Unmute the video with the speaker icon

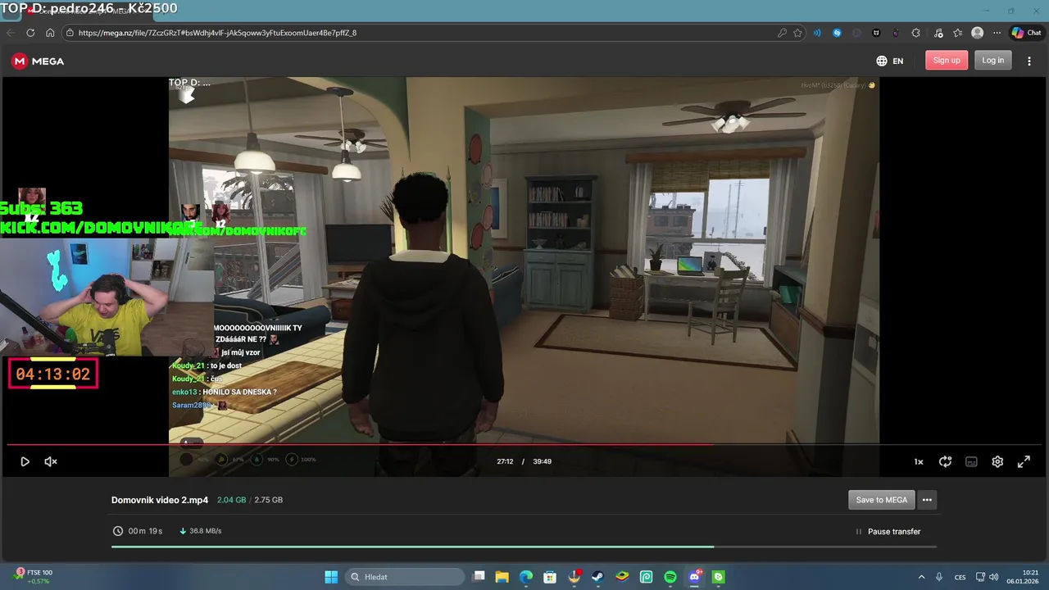click(x=50, y=461)
